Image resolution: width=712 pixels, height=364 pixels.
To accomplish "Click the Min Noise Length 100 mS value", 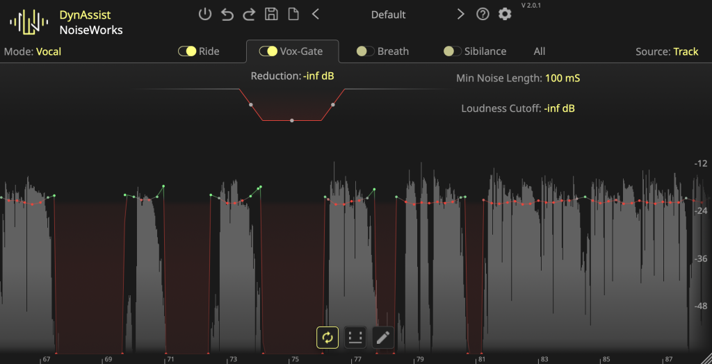I will (x=562, y=78).
